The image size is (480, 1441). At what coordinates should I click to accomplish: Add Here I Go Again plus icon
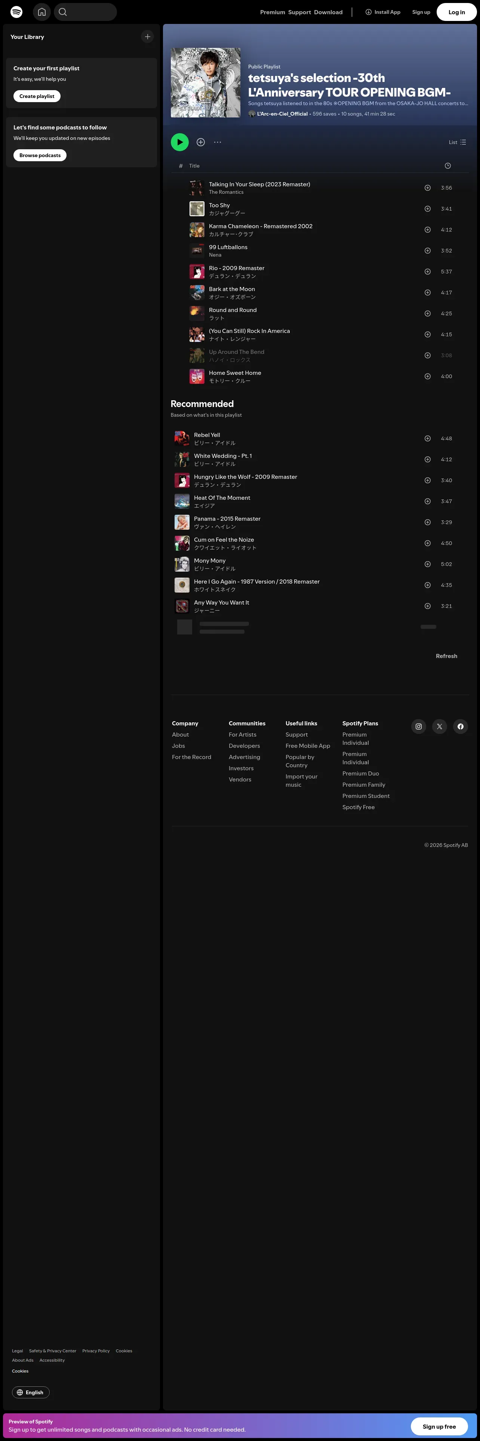pyautogui.click(x=427, y=585)
